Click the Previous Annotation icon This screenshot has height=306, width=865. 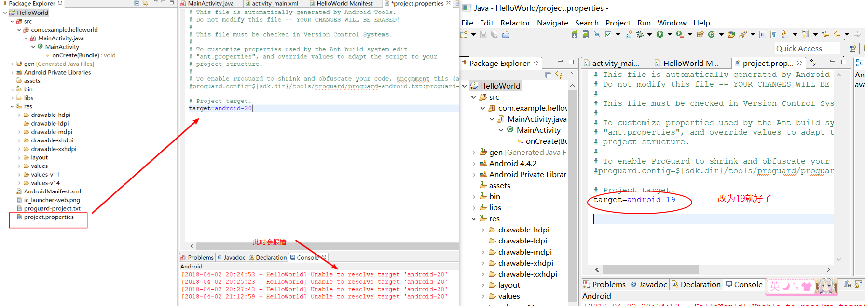805,34
